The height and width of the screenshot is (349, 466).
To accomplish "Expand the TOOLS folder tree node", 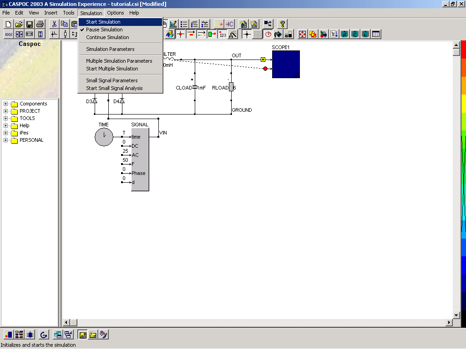I will (5, 119).
